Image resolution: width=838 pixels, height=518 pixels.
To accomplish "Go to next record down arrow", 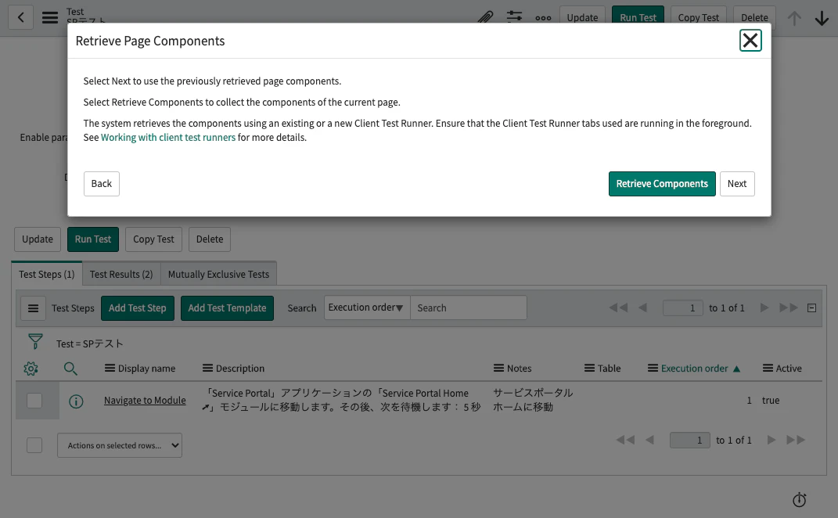I will 822,18.
